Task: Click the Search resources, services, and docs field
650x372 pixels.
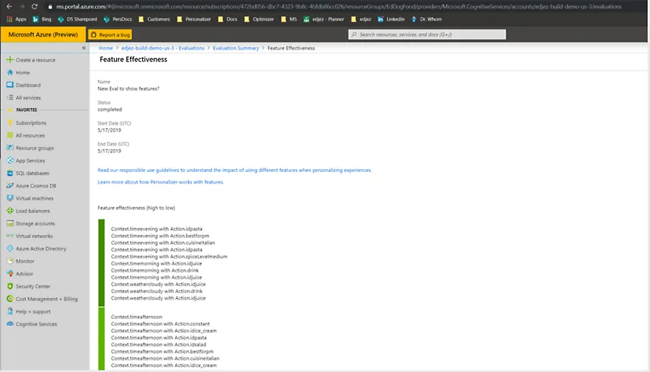Action: click(427, 34)
